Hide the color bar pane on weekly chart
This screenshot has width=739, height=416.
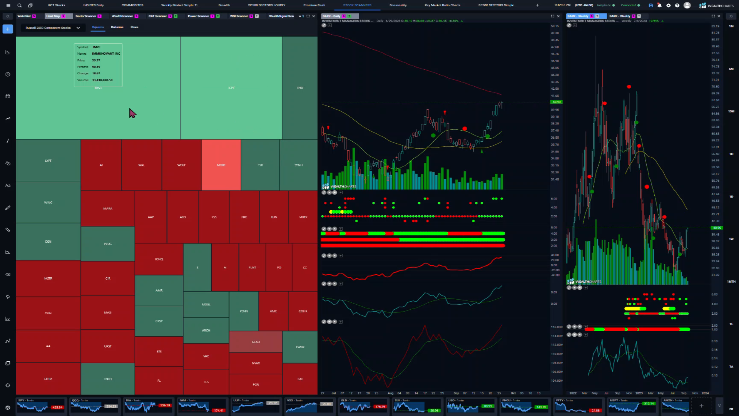[x=569, y=327]
